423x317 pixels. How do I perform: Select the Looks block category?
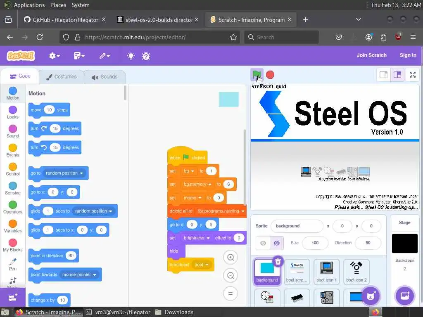coord(13,112)
